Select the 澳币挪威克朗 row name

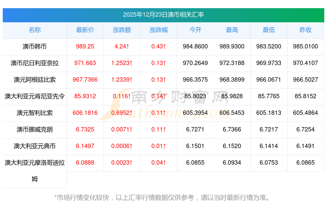point(35,130)
